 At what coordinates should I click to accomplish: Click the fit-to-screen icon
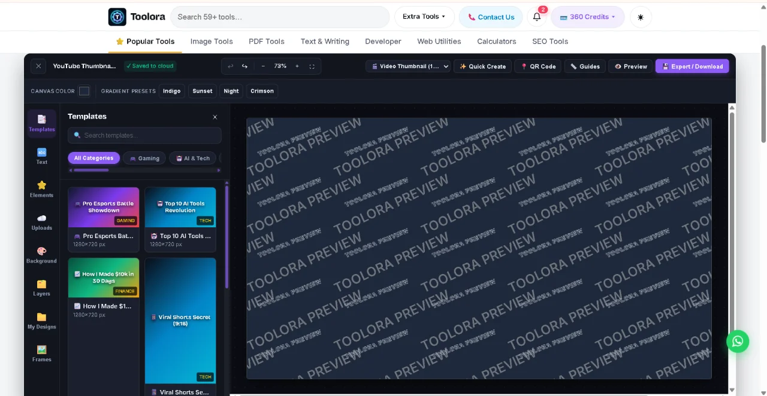pyautogui.click(x=312, y=66)
